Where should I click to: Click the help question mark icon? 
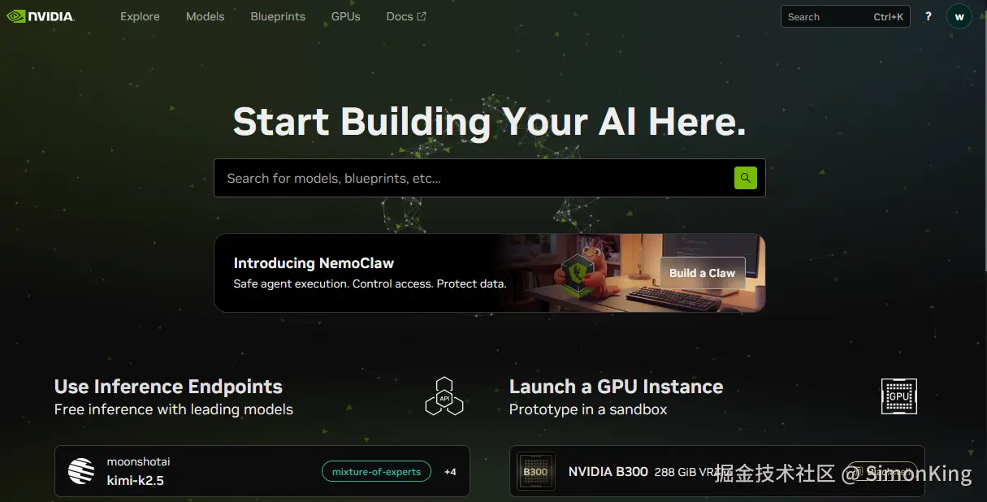[x=929, y=16]
